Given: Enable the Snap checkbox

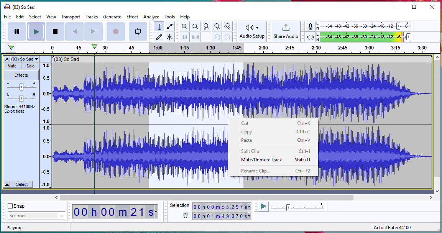Looking at the screenshot, I should [x=10, y=206].
